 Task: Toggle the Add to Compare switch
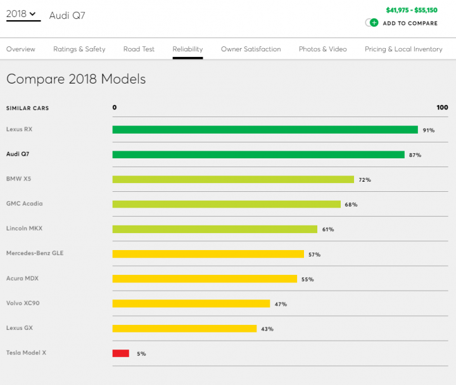(372, 23)
